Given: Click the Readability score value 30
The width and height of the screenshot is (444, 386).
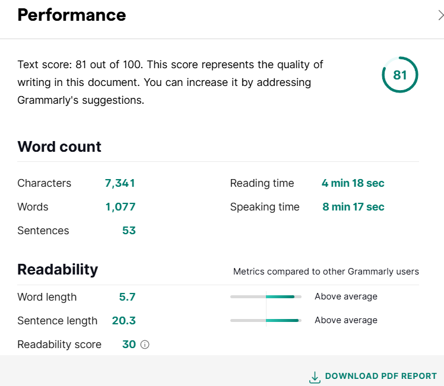Looking at the screenshot, I should tap(129, 344).
